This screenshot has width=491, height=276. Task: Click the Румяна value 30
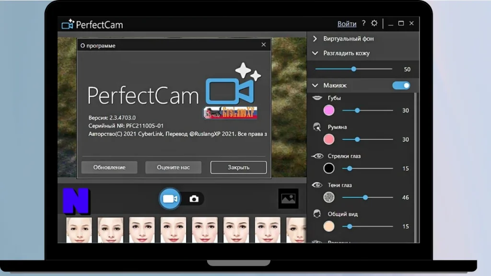406,139
